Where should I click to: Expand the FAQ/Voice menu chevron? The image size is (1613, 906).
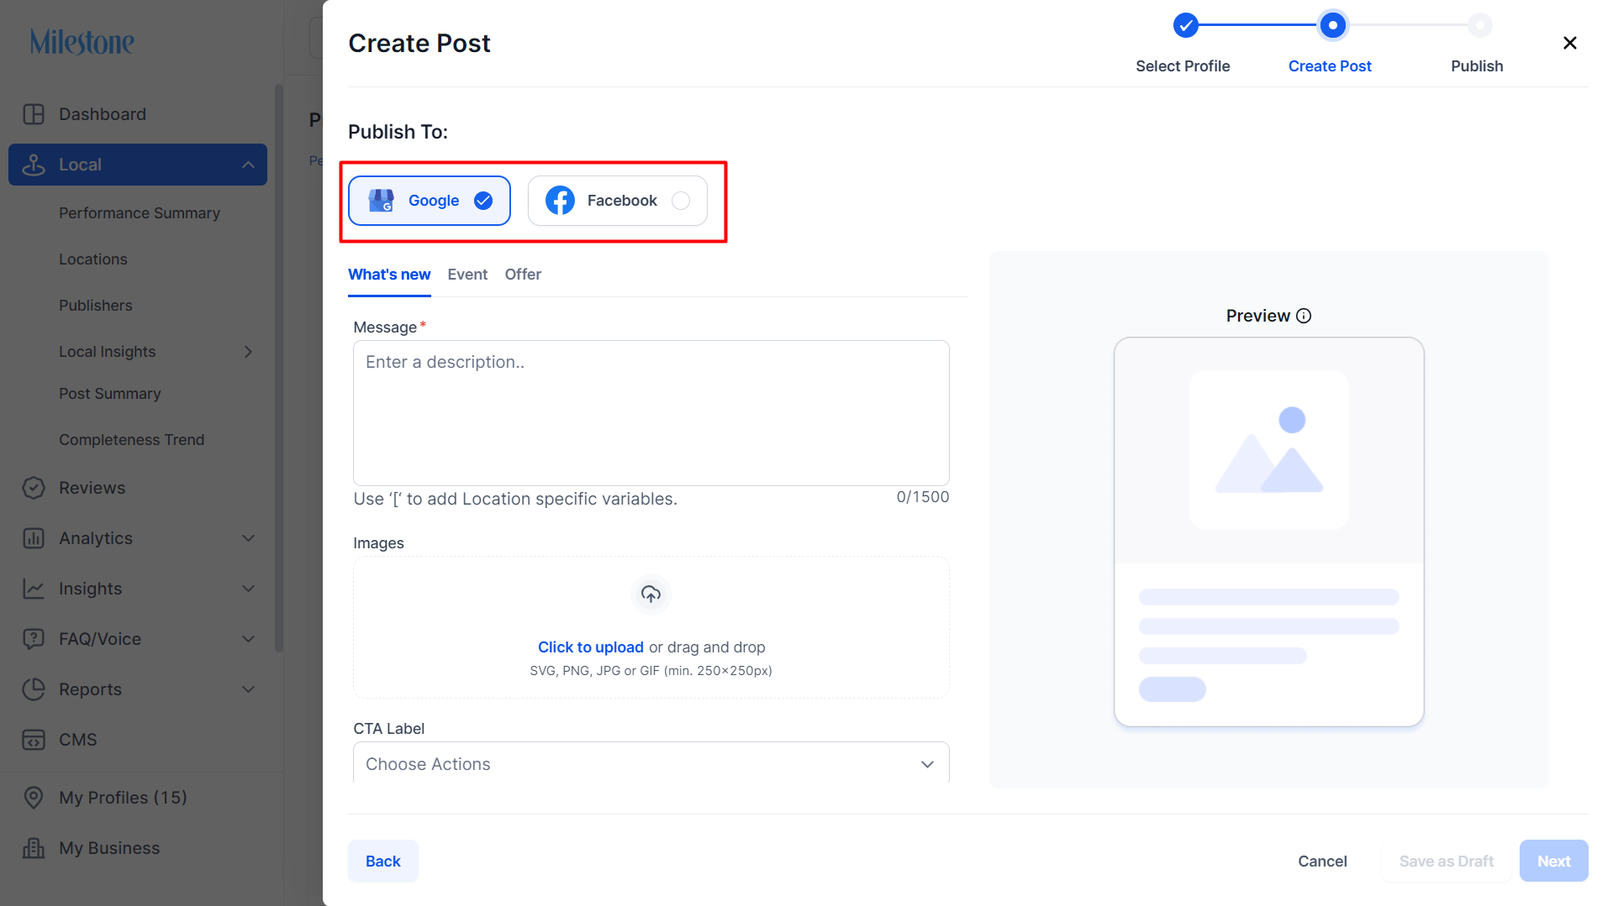(248, 639)
